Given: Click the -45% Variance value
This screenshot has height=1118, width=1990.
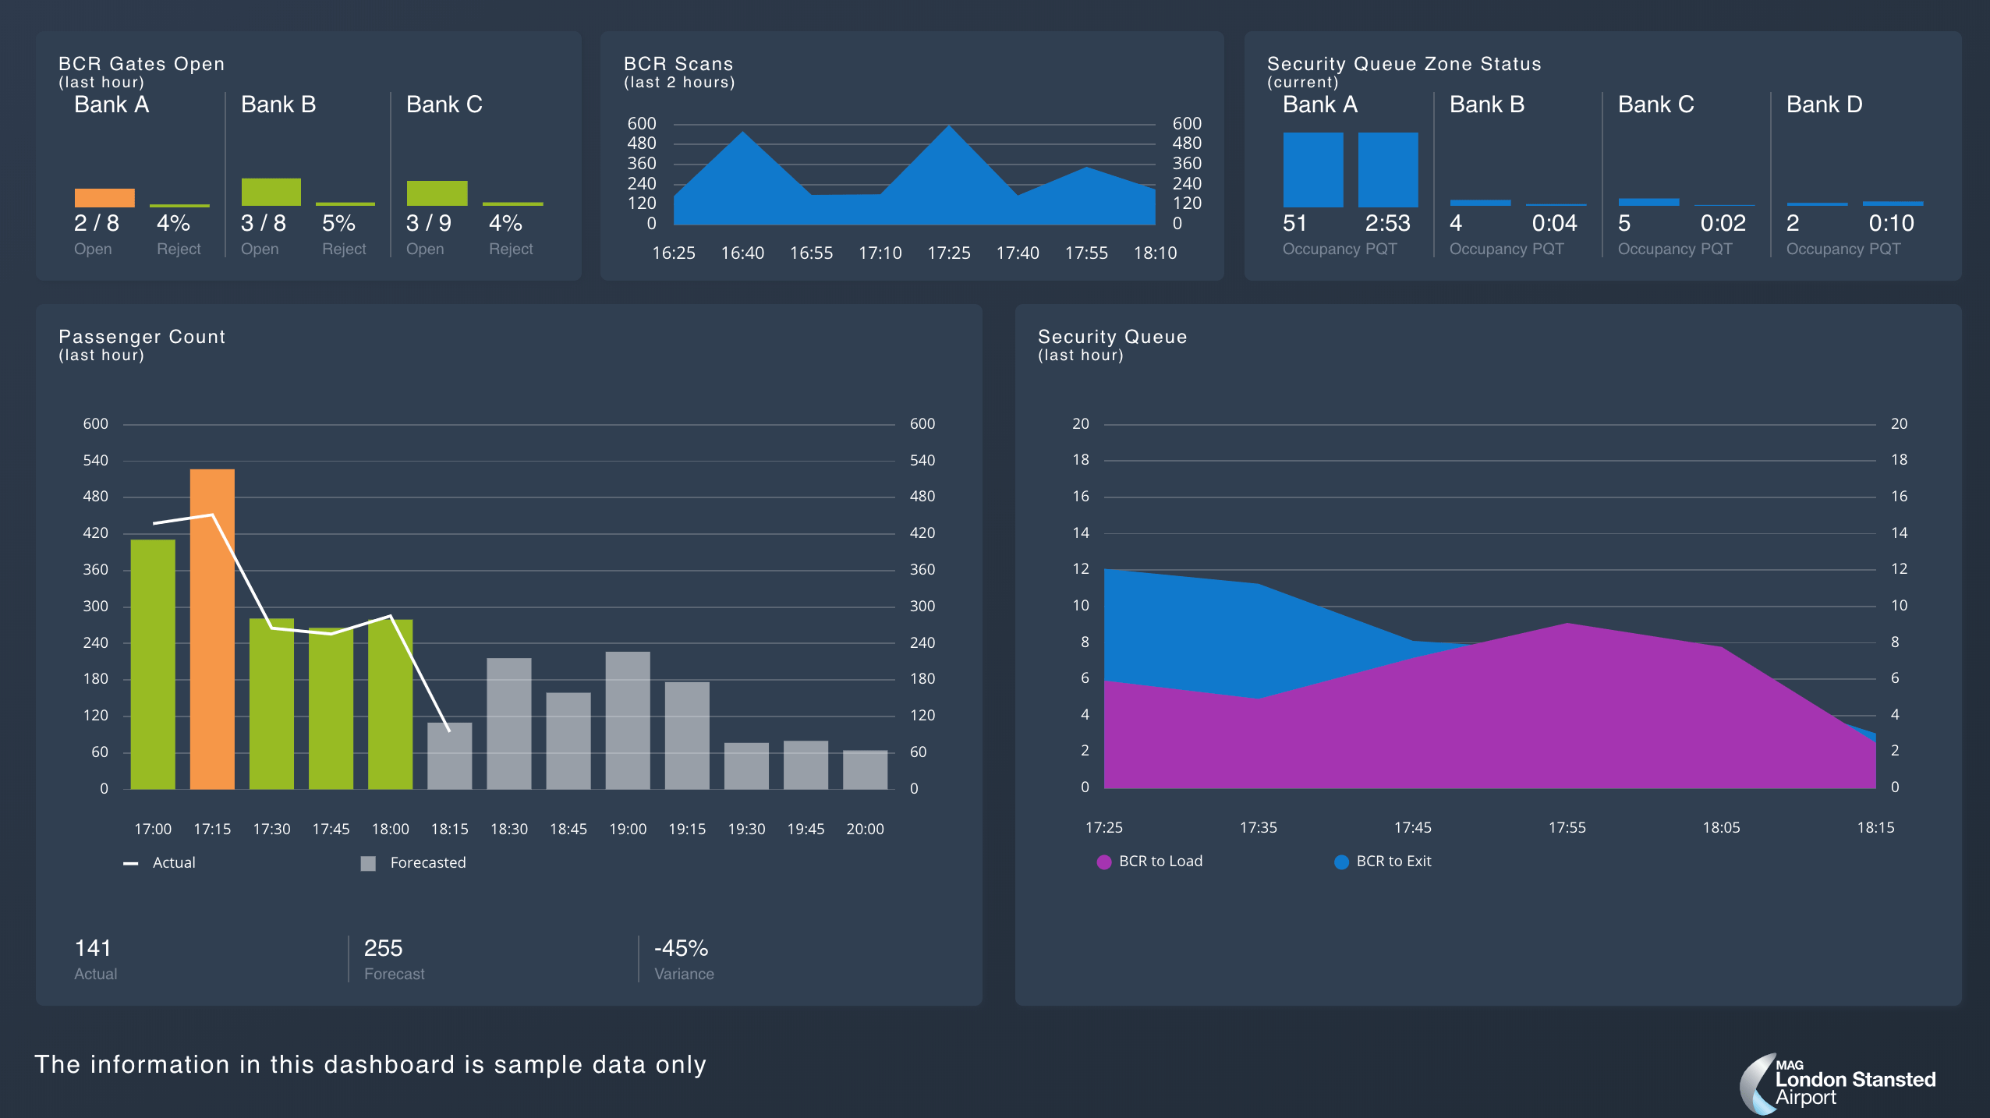Looking at the screenshot, I should coord(681,948).
